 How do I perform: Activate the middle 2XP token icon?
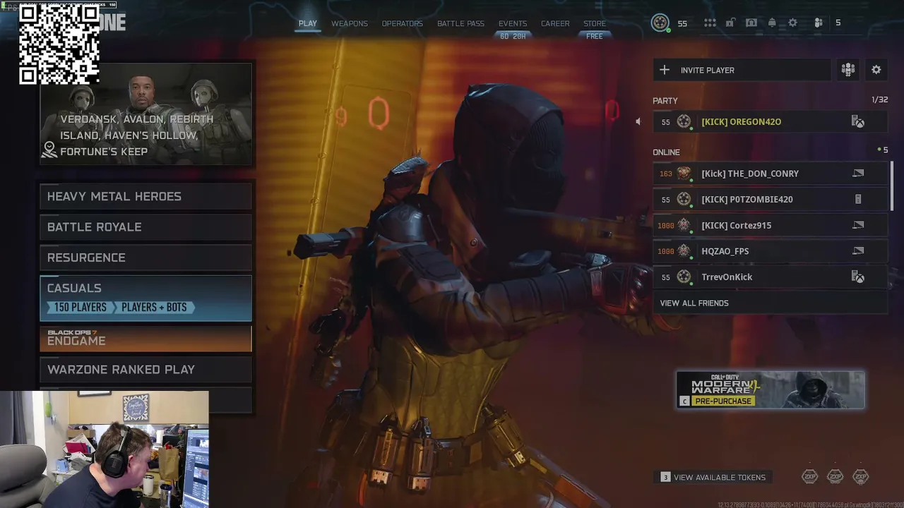(835, 477)
